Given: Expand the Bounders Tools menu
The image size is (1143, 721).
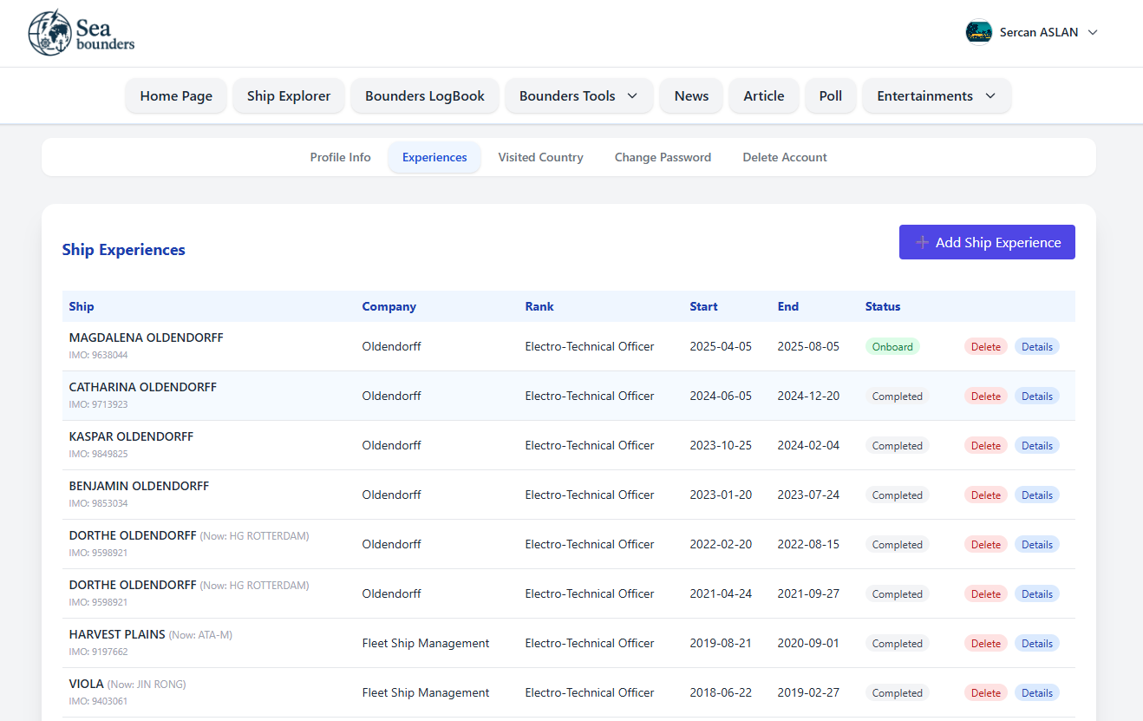Looking at the screenshot, I should tap(578, 96).
